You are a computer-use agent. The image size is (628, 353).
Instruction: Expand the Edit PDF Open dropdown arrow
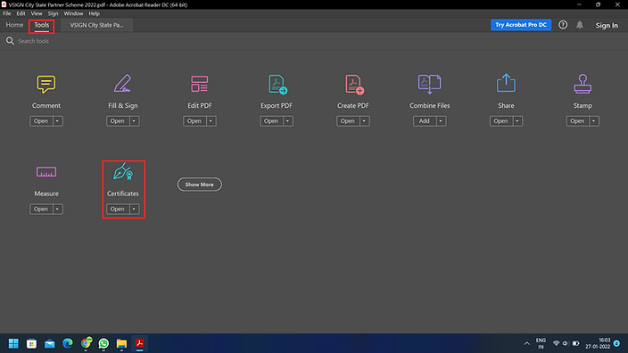click(211, 121)
